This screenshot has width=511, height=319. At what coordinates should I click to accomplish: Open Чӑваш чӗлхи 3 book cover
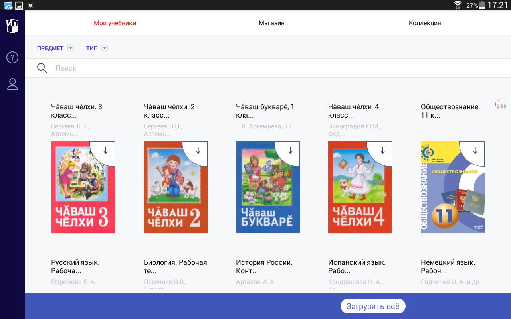click(x=83, y=187)
